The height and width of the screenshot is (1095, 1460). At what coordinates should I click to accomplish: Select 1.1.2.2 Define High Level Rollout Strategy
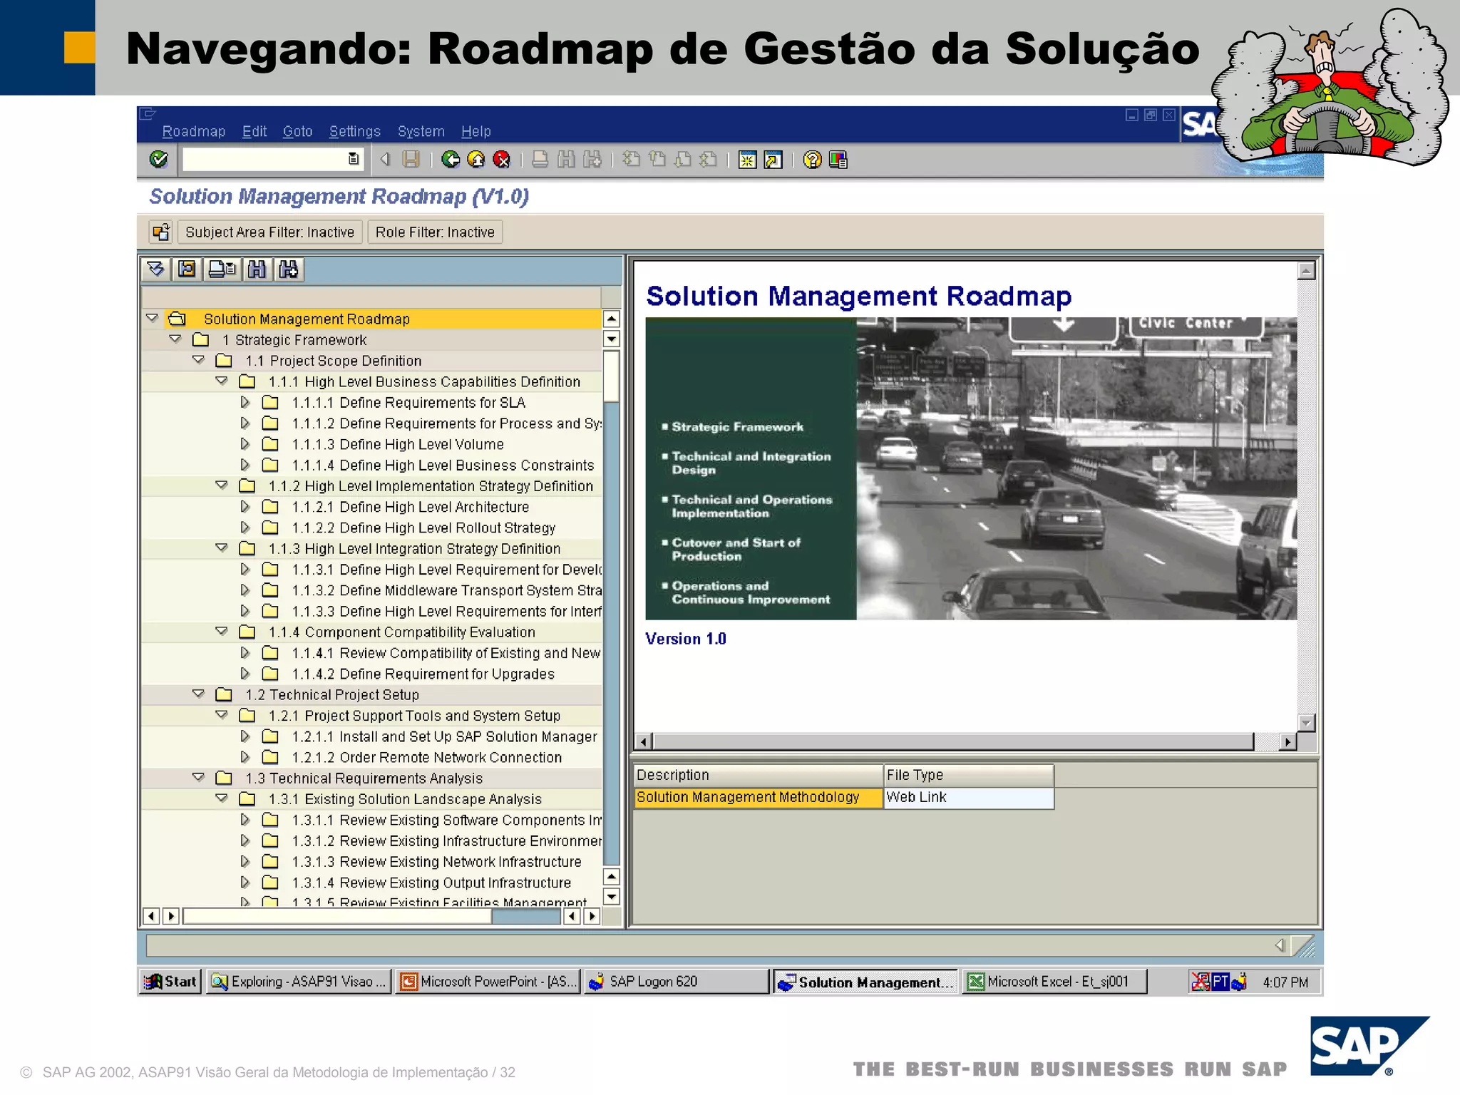423,528
